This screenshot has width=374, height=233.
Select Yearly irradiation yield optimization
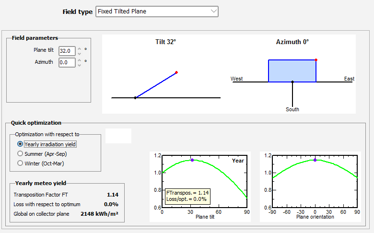[x=20, y=144]
